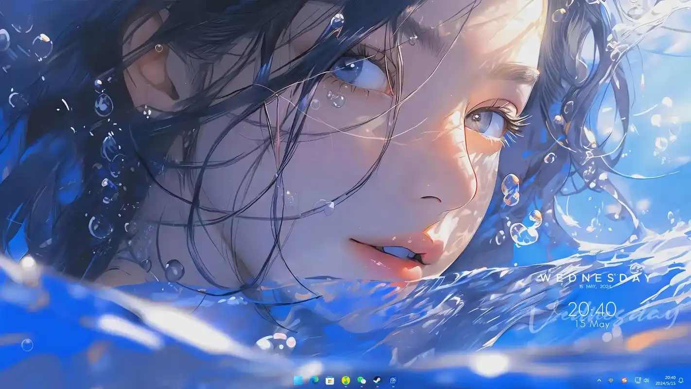Image resolution: width=691 pixels, height=389 pixels.
Task: Open the Microsoft Store taskbar icon
Action: 330,380
